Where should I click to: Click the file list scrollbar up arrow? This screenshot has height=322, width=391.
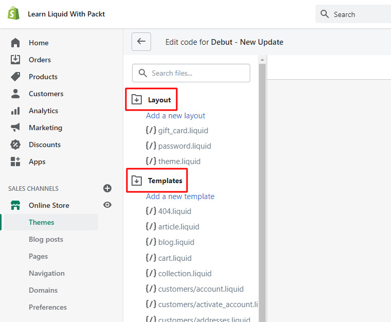point(262,60)
